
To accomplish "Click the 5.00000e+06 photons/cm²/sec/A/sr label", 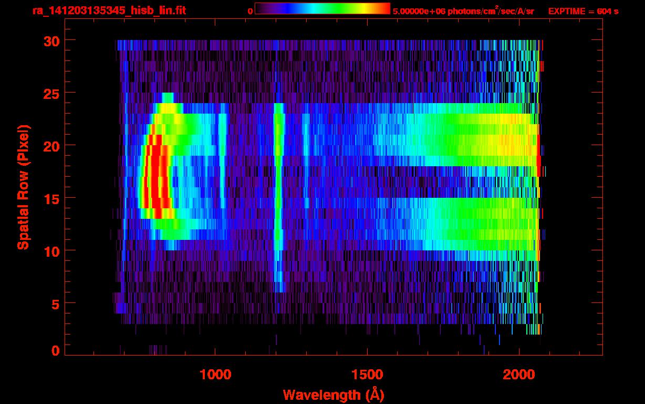I will click(463, 11).
